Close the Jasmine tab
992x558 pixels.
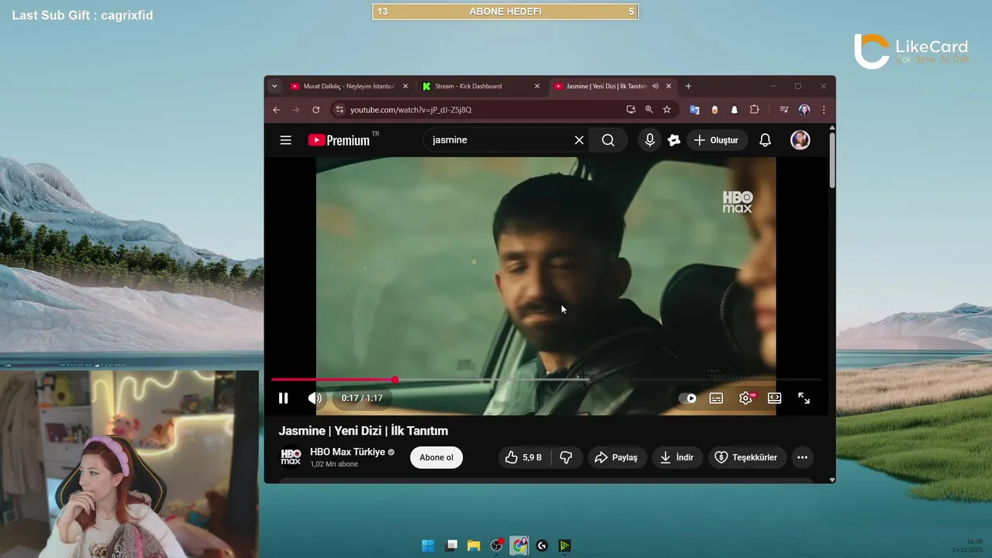pyautogui.click(x=669, y=86)
